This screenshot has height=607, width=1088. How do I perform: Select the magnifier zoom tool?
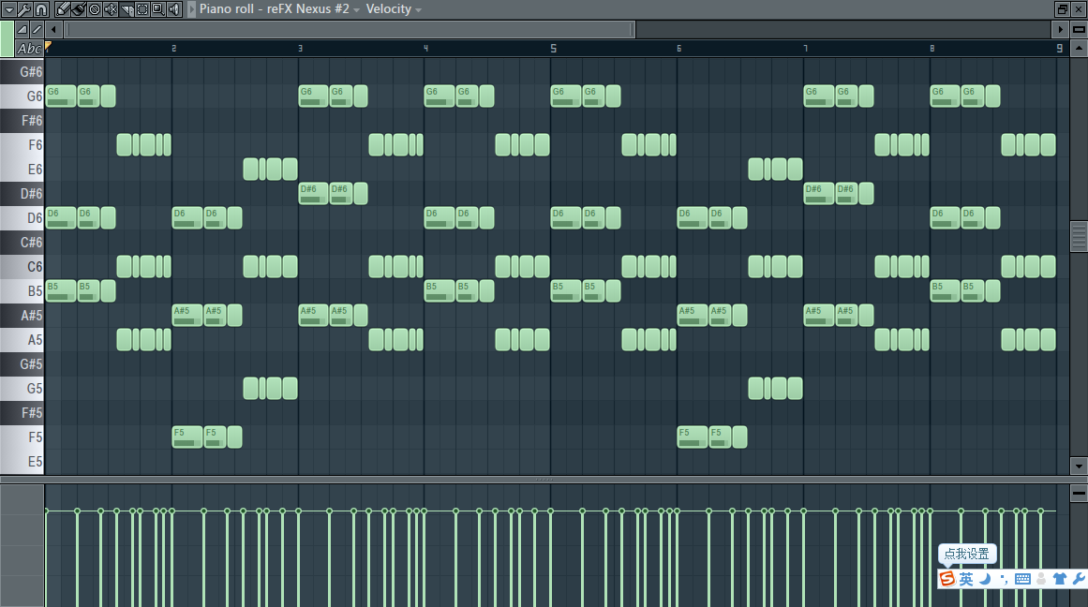158,9
